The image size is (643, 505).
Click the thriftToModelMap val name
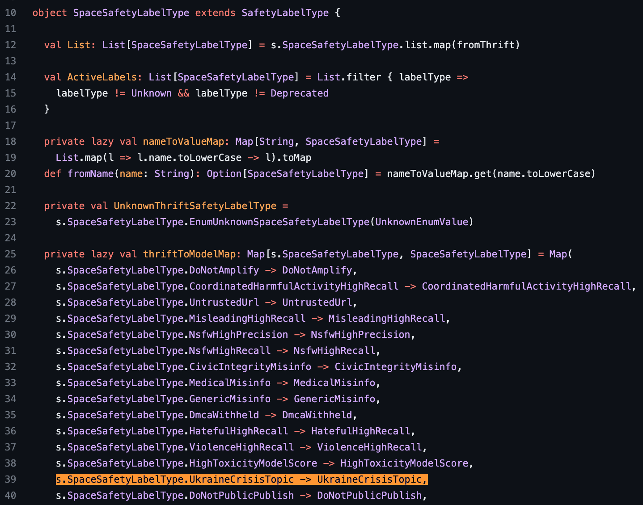(x=189, y=254)
